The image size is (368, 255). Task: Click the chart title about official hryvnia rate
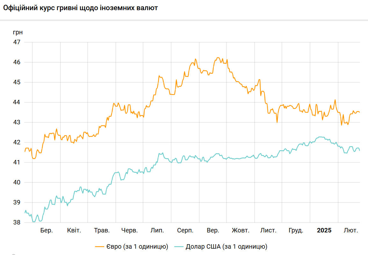click(81, 8)
